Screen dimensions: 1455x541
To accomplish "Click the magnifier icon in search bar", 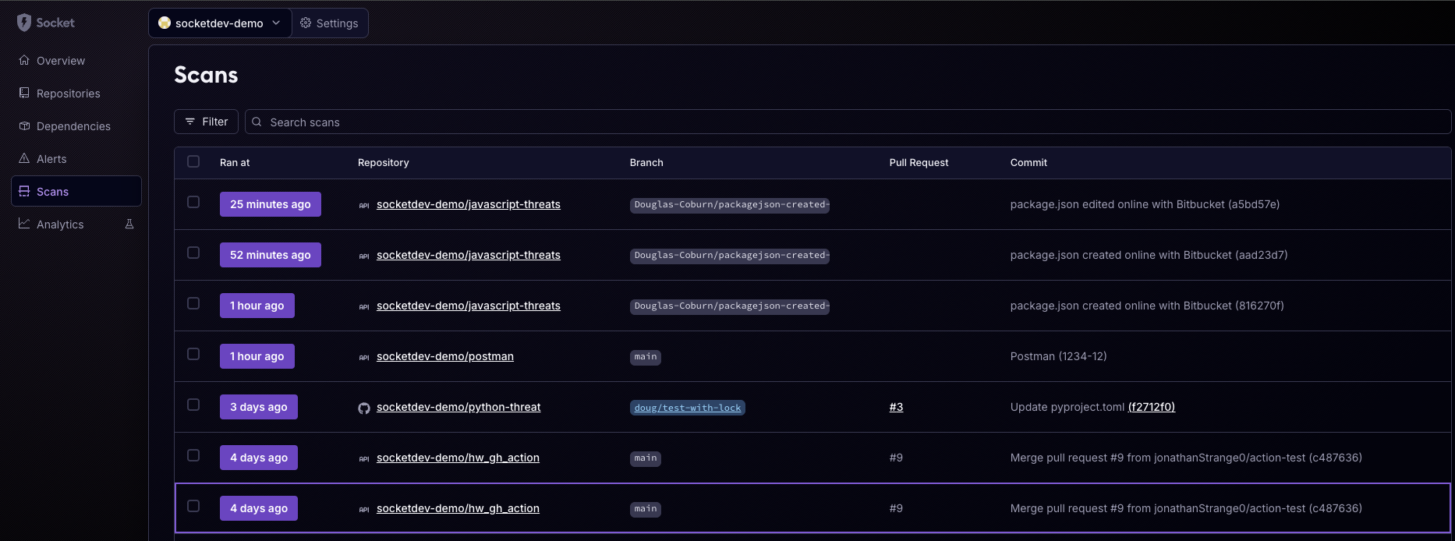I will [257, 122].
